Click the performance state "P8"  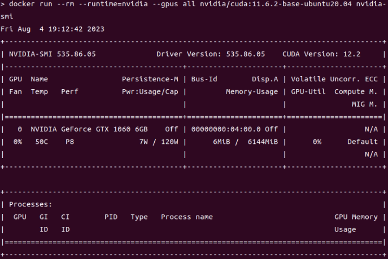[70, 142]
